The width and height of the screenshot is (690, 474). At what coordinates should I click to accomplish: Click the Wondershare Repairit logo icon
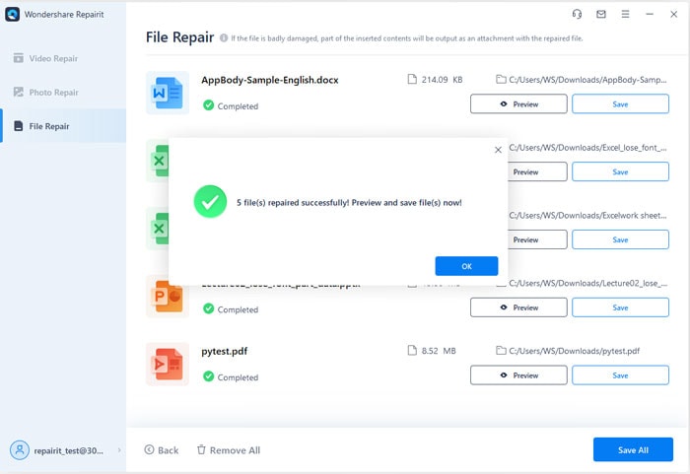13,16
